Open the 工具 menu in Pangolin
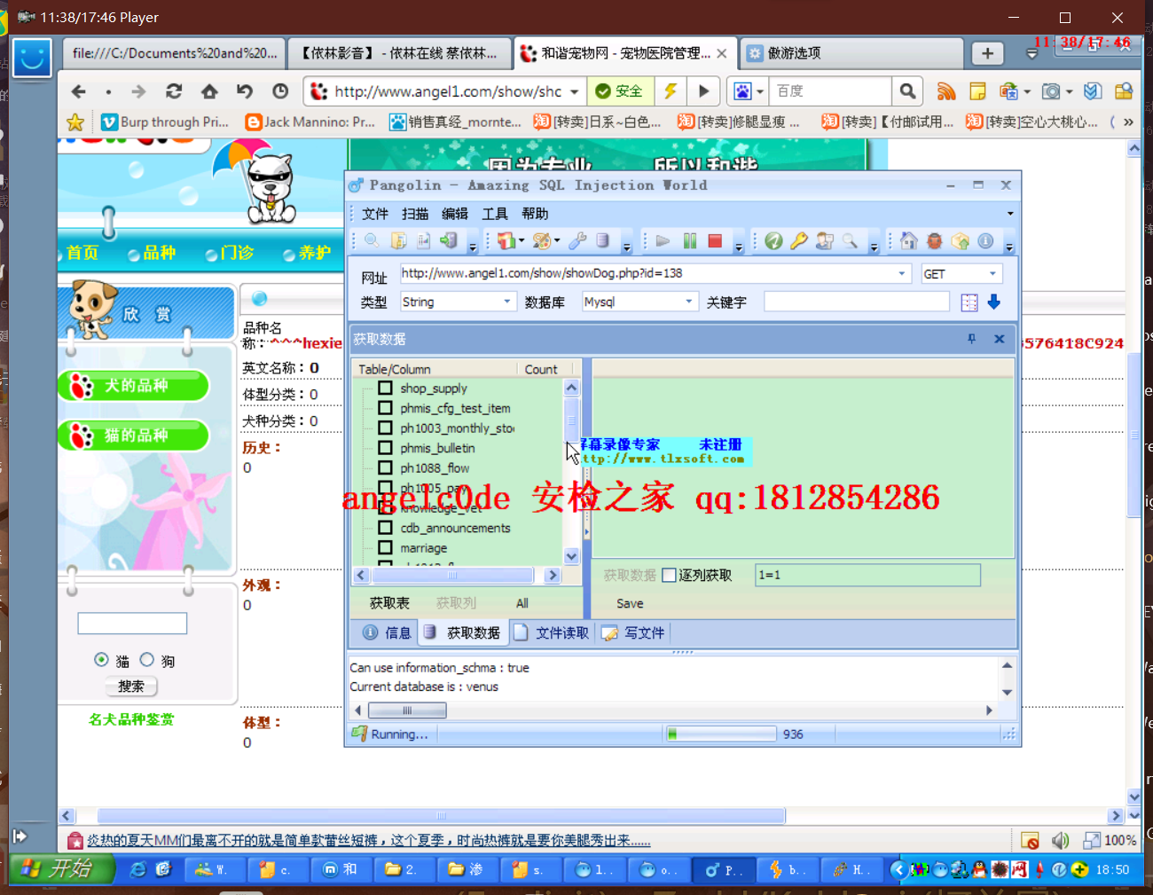 point(495,214)
